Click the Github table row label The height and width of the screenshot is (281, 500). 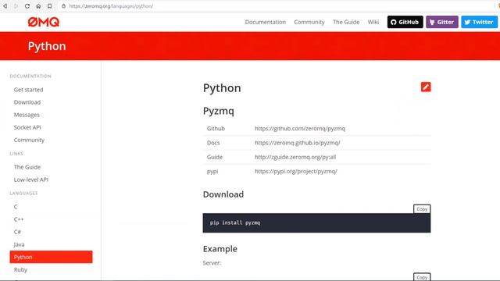tap(216, 128)
